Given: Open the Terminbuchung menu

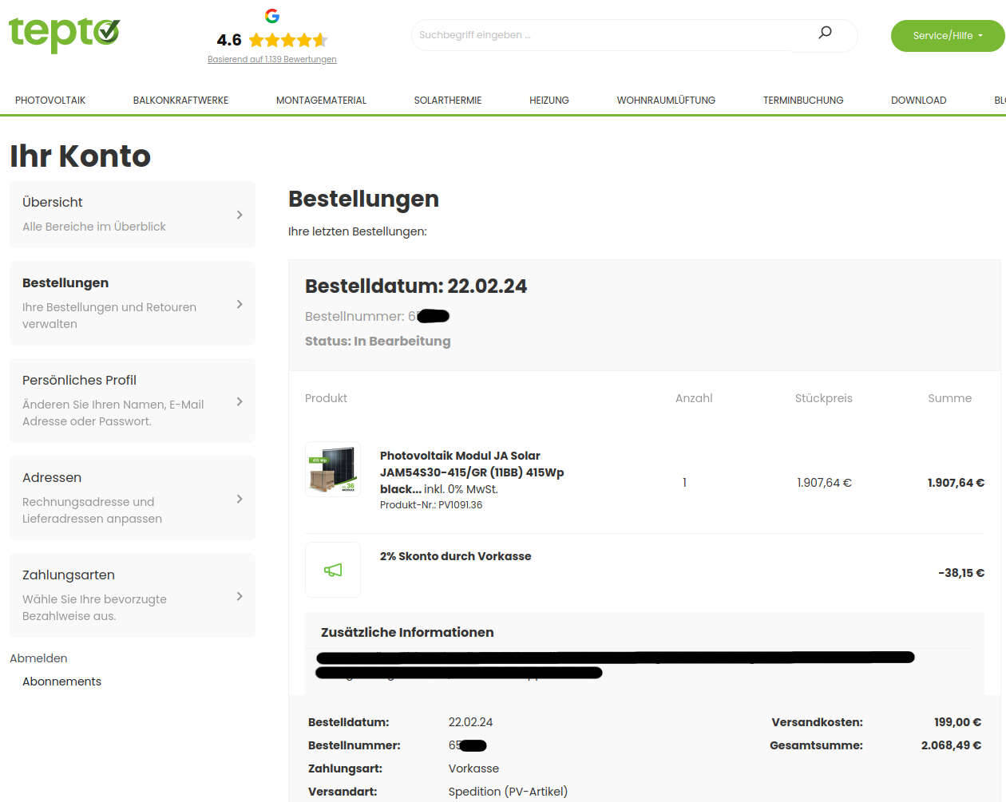Looking at the screenshot, I should (x=803, y=101).
